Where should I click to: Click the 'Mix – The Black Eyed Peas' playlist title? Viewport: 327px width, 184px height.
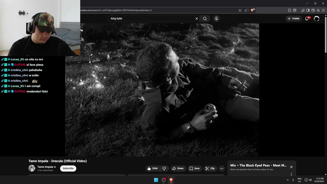pyautogui.click(x=259, y=165)
